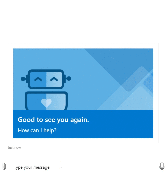Click the How can I help text
167x172 pixels.
37,130
